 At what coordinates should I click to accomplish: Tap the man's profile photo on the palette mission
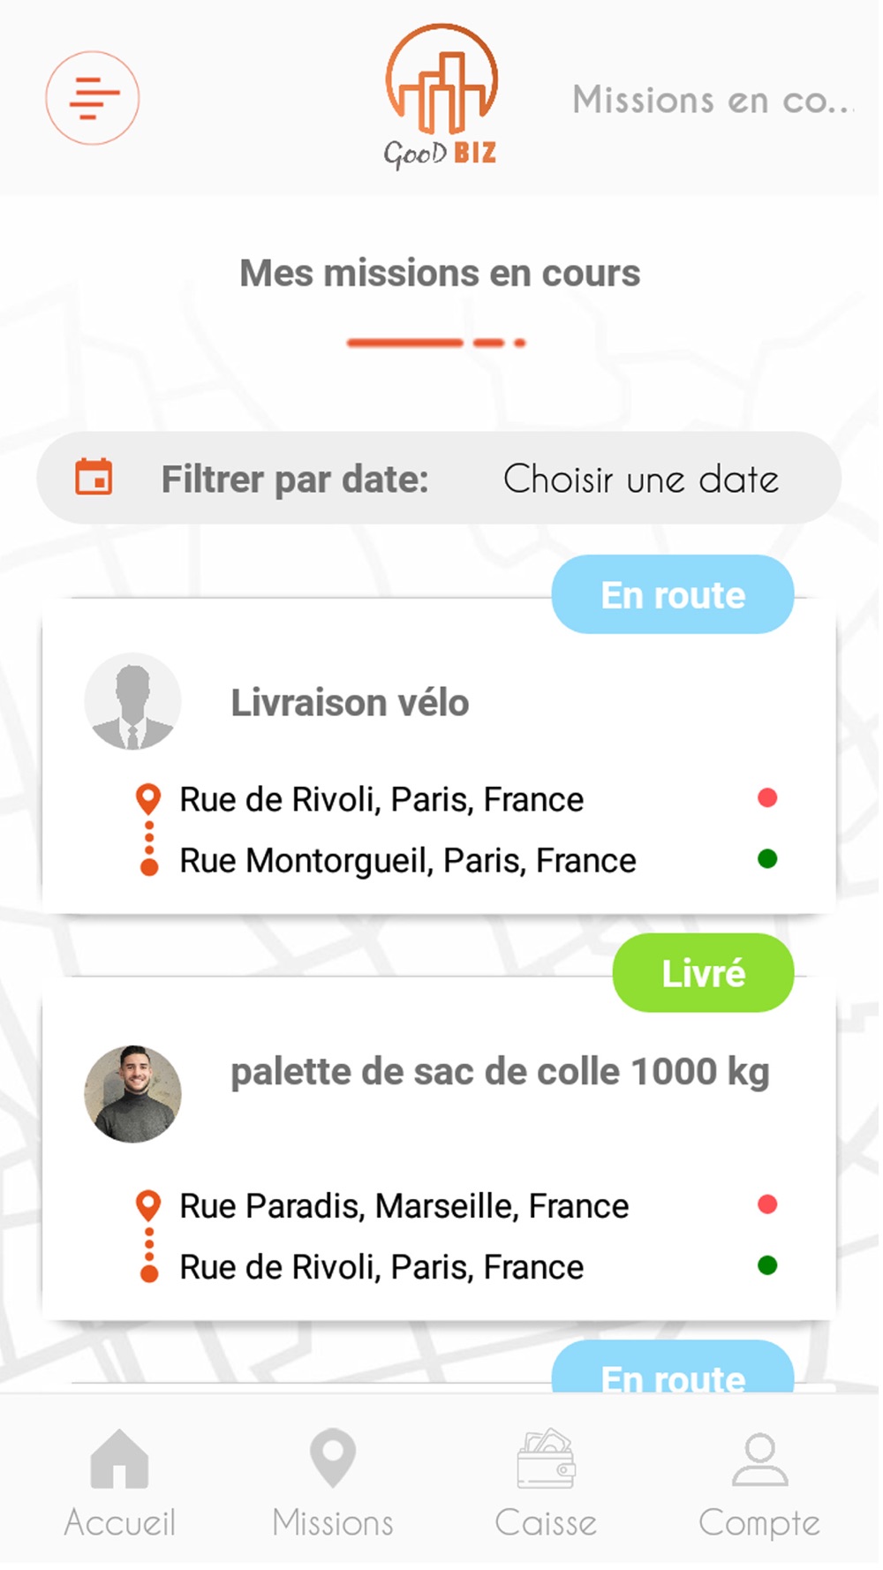pyautogui.click(x=132, y=1095)
